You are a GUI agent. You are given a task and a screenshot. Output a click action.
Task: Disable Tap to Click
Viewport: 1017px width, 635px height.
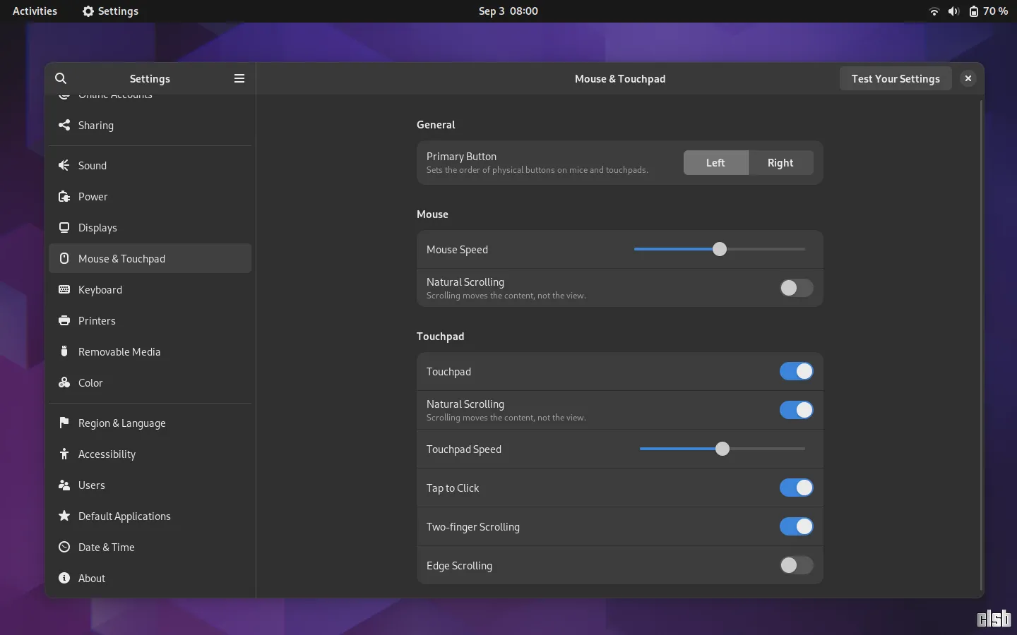pyautogui.click(x=796, y=488)
